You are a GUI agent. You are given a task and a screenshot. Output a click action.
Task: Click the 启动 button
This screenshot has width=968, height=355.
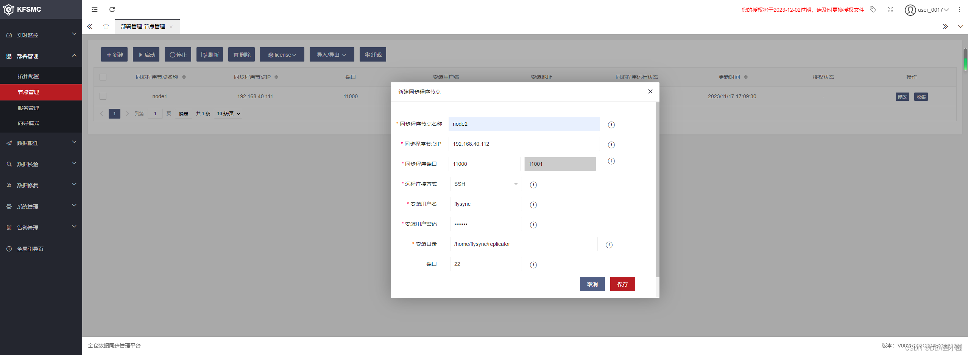coord(146,54)
